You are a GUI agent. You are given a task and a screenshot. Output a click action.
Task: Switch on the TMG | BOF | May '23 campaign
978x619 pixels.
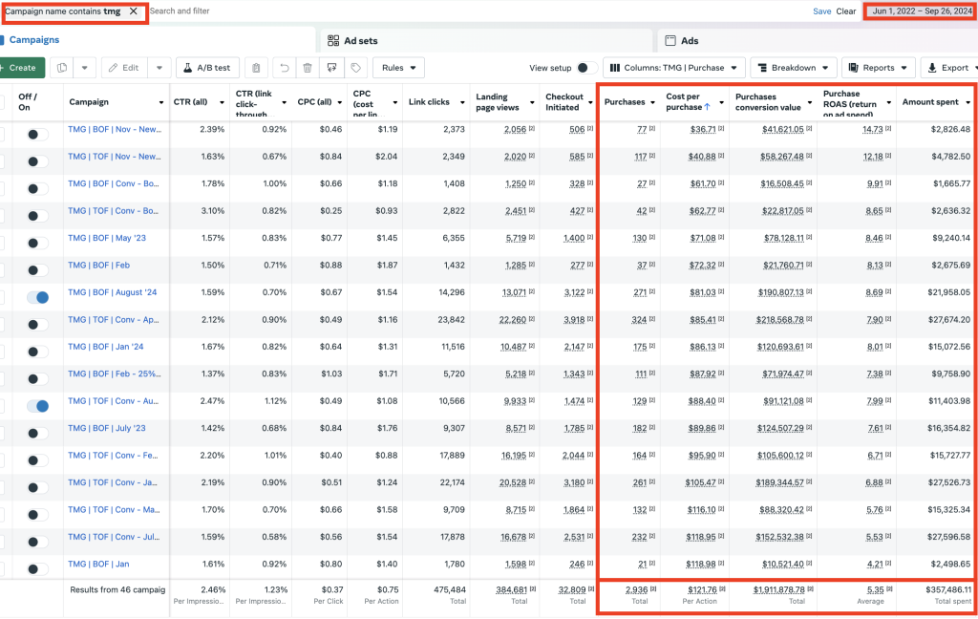point(37,244)
